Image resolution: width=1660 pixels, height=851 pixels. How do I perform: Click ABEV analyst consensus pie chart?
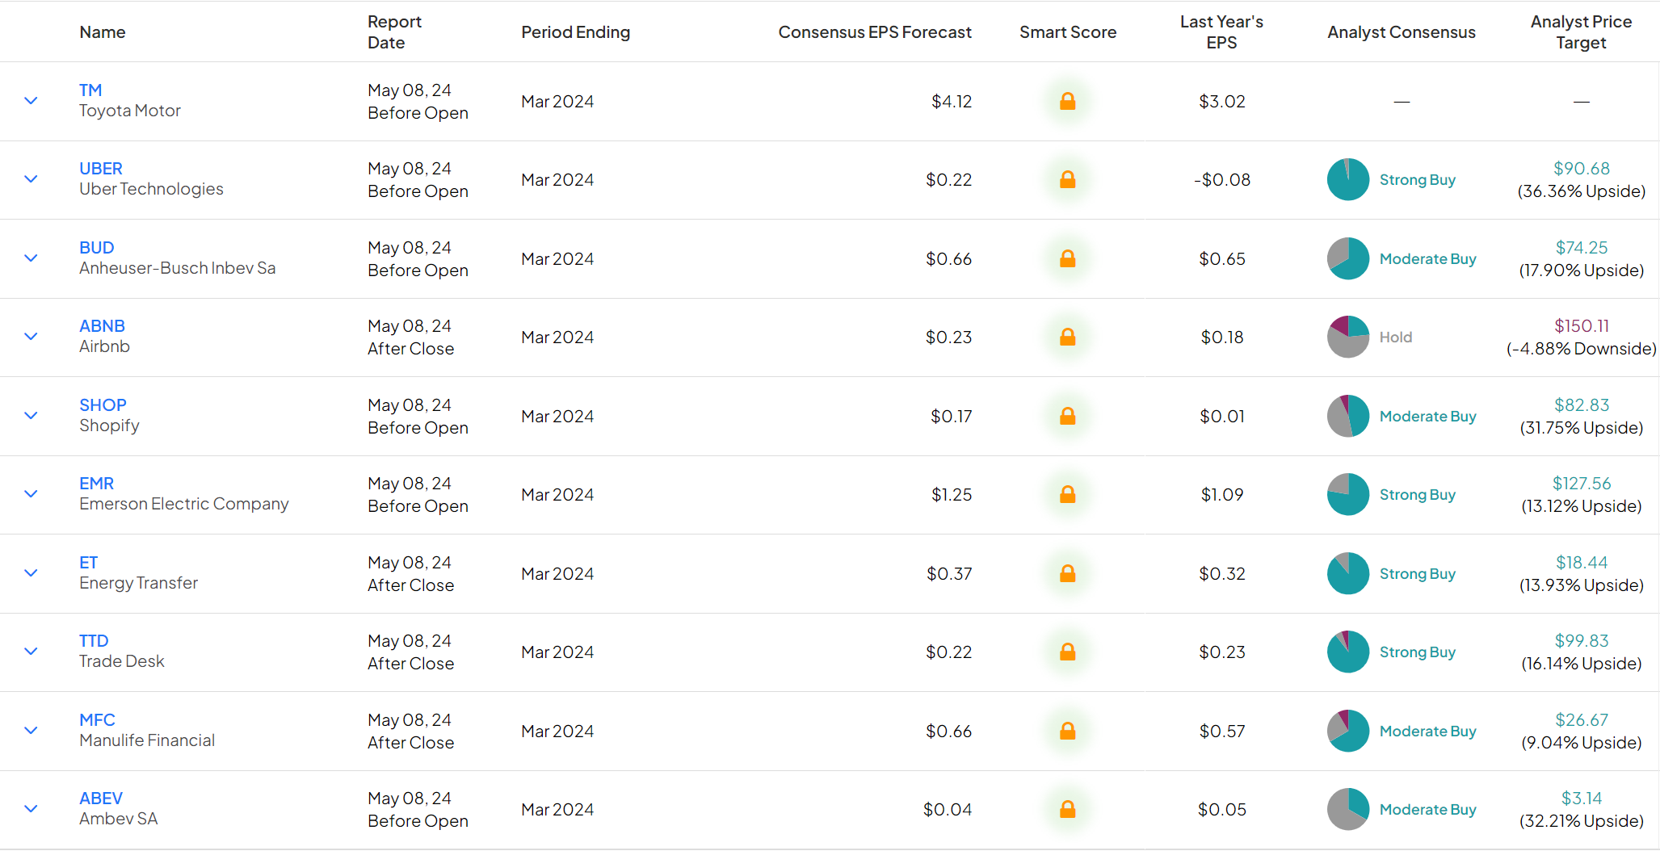(x=1348, y=809)
